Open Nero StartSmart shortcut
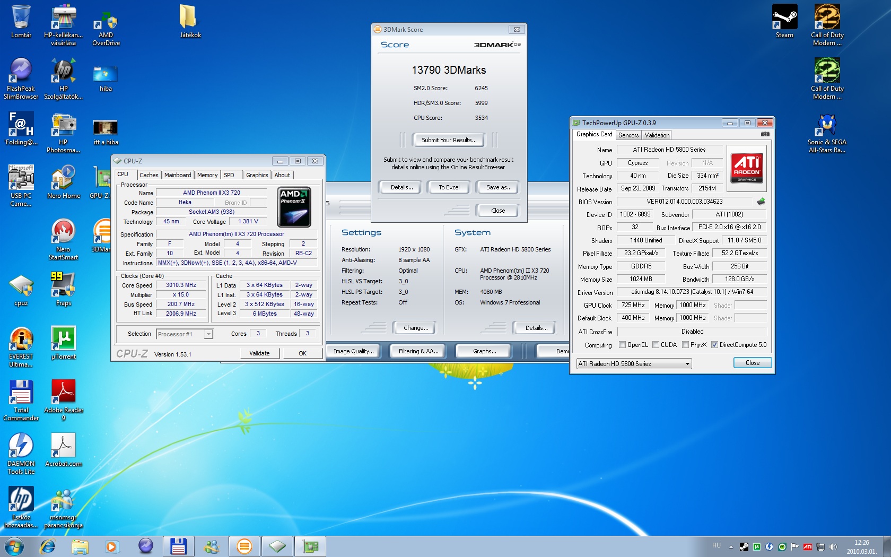The image size is (891, 557). (64, 239)
